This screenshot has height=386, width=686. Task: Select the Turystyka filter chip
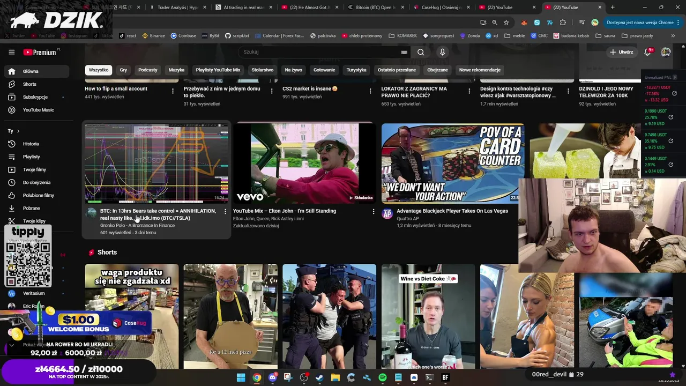(356, 70)
